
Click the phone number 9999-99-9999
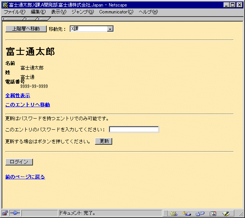coord(34,86)
